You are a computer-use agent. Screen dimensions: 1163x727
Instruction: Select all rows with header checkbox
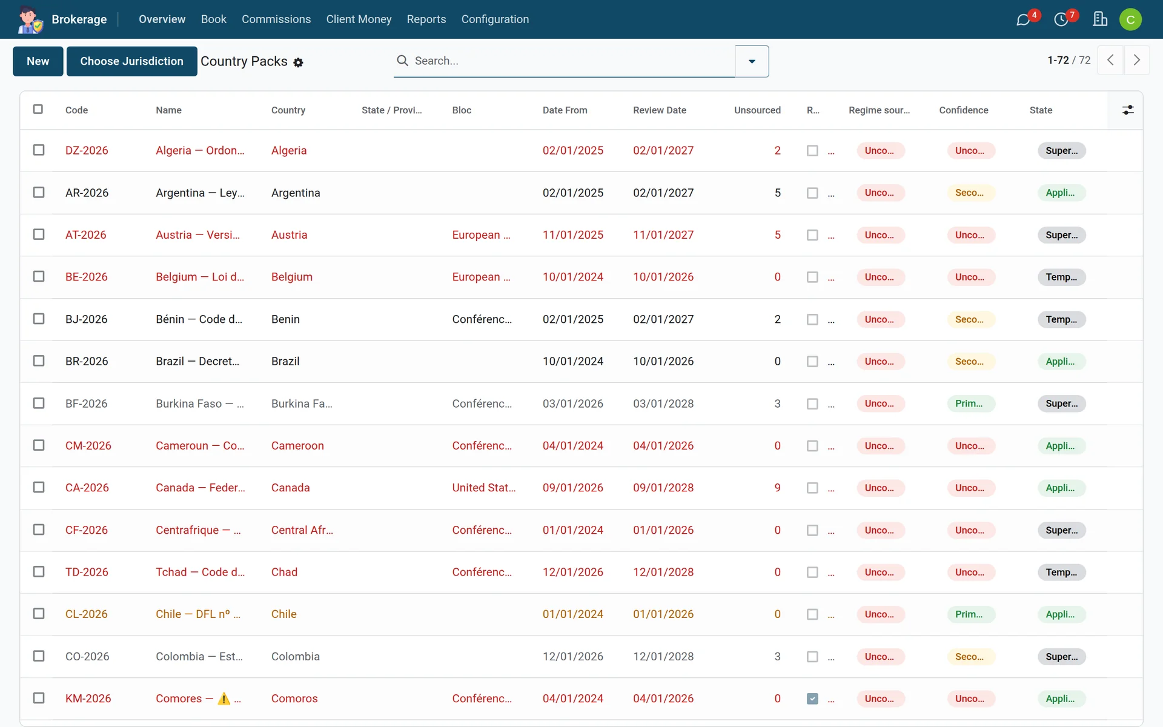click(x=38, y=109)
